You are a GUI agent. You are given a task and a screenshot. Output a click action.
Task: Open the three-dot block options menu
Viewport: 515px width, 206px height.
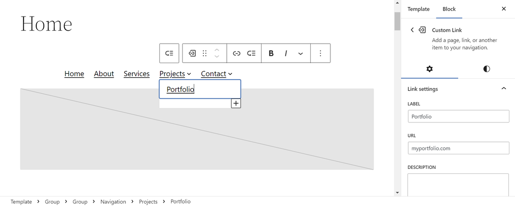point(320,54)
